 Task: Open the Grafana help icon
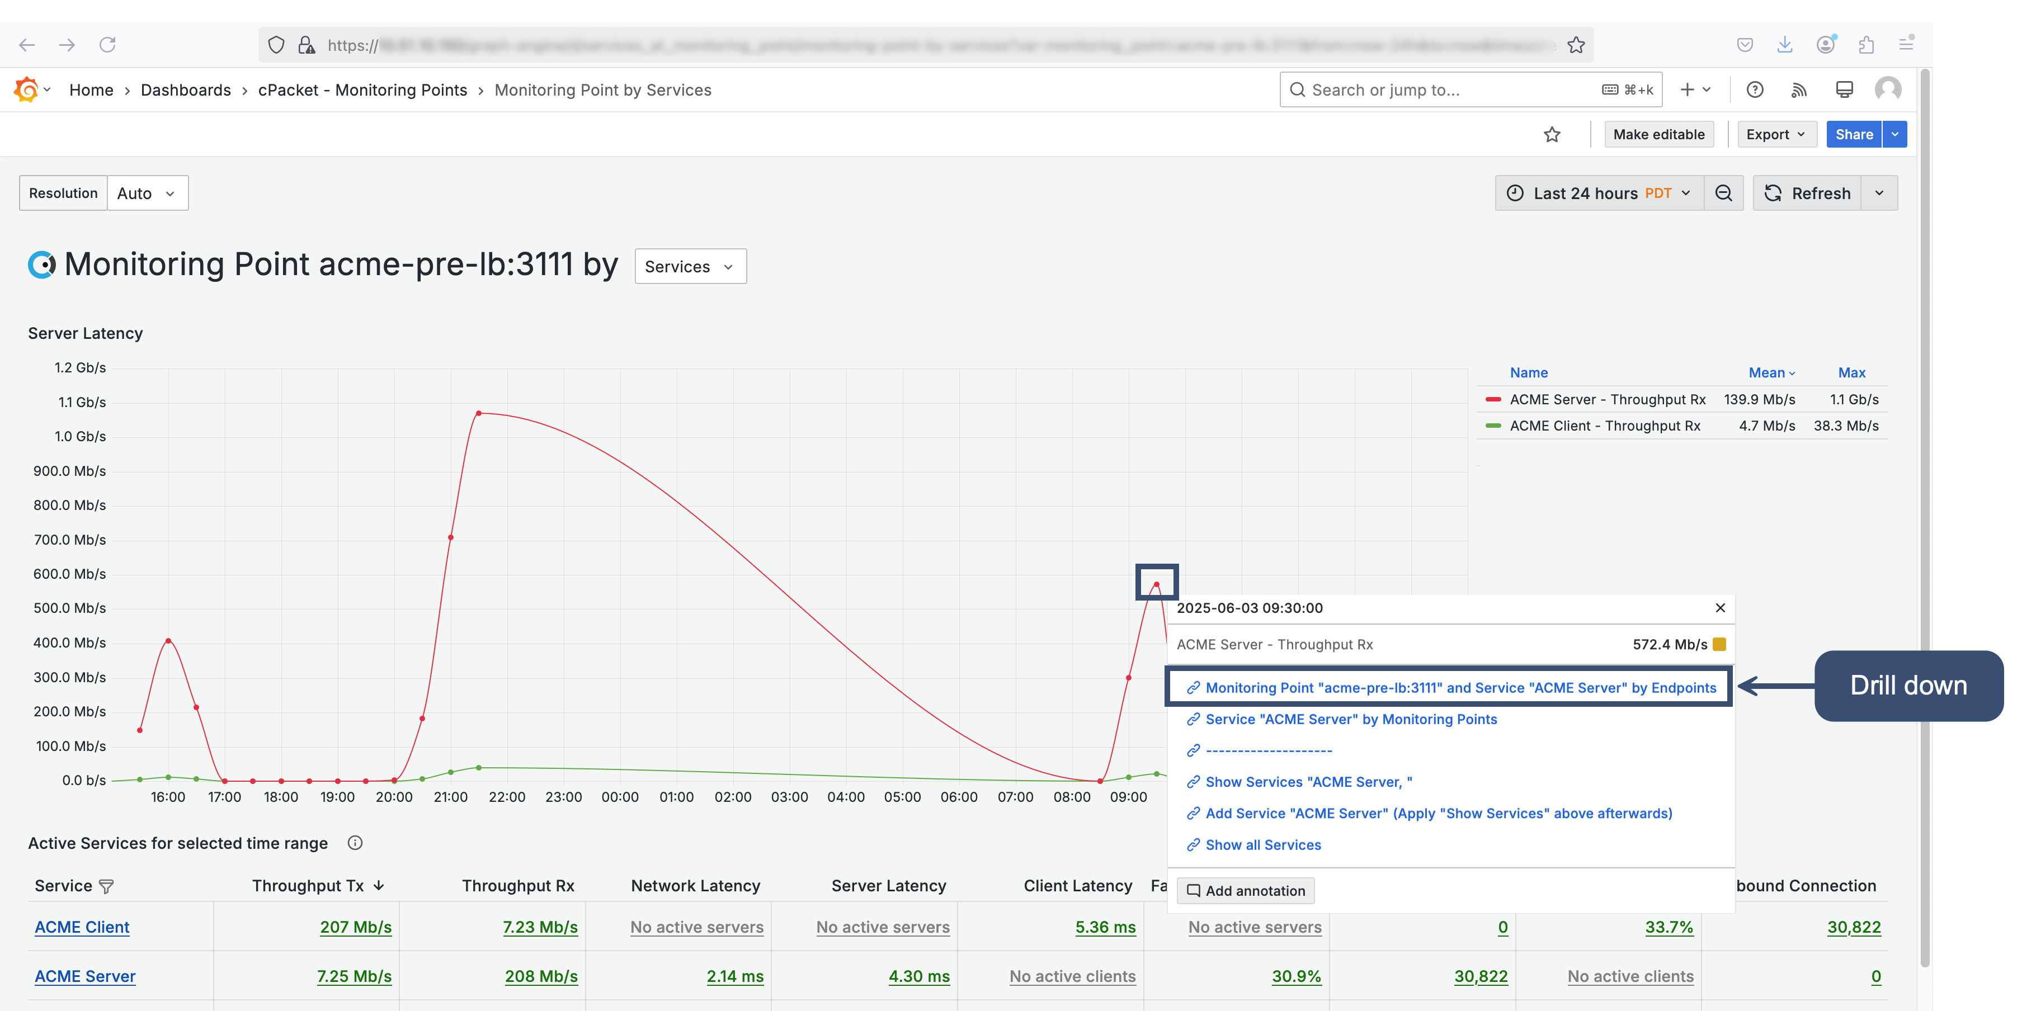coord(1755,89)
